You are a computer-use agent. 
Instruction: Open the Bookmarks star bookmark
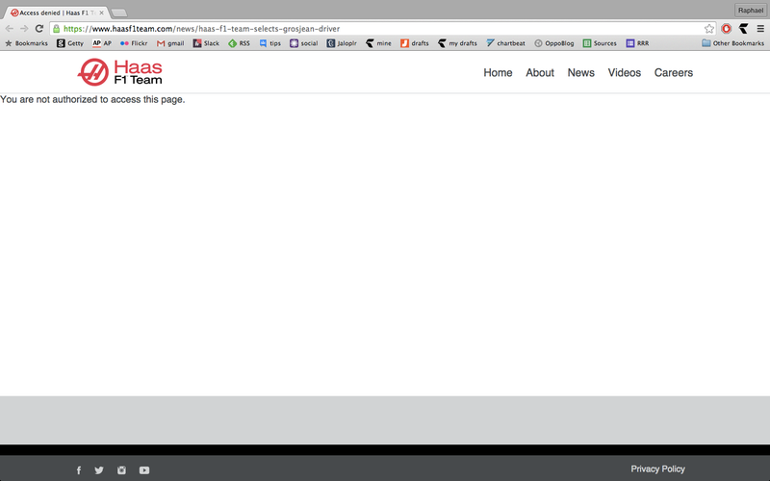click(27, 43)
